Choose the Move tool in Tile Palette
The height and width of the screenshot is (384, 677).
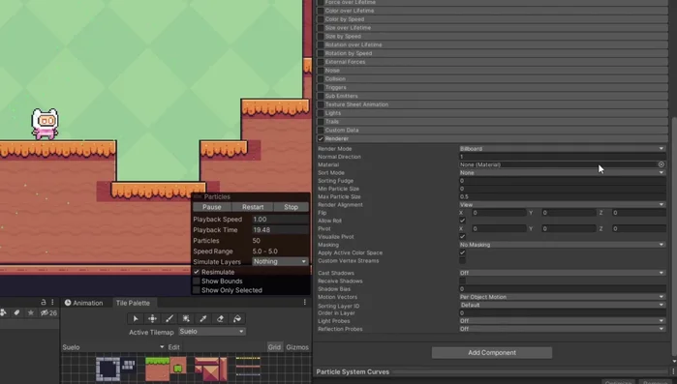[152, 319]
